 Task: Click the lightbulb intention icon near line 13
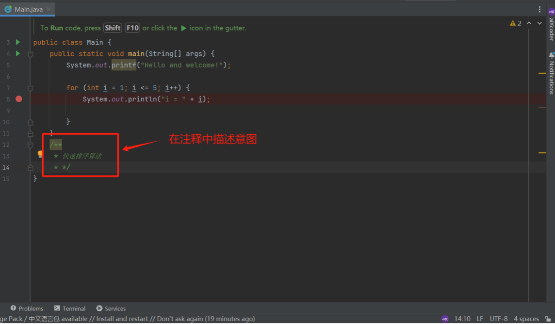tap(40, 154)
